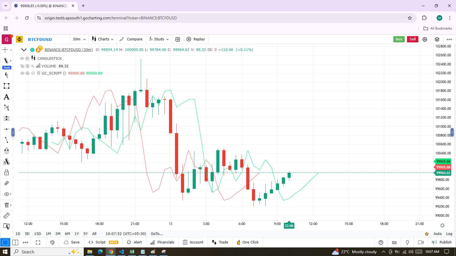Screen dimensions: 456x256
Task: Open the Study indicators dropdown
Action: (x=159, y=39)
